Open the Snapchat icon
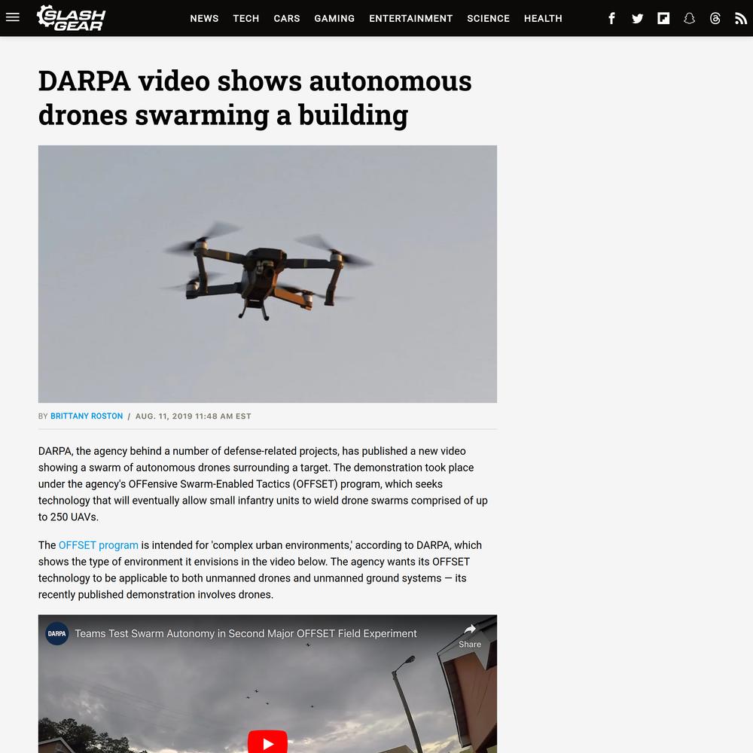753x753 pixels. 689,18
